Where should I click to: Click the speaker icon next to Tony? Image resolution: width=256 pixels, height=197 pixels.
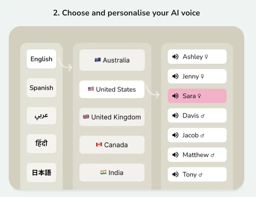coord(175,174)
